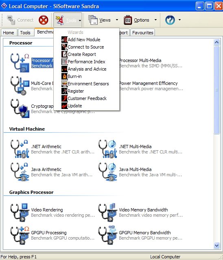Click 'Benchmark video rendering pe…' description

[x=63, y=215]
